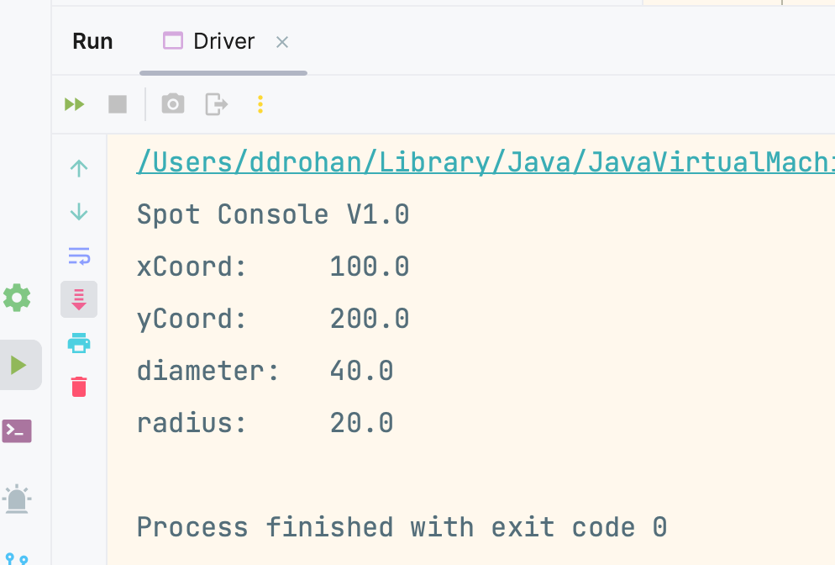Print the console output
This screenshot has height=565, width=835.
79,343
